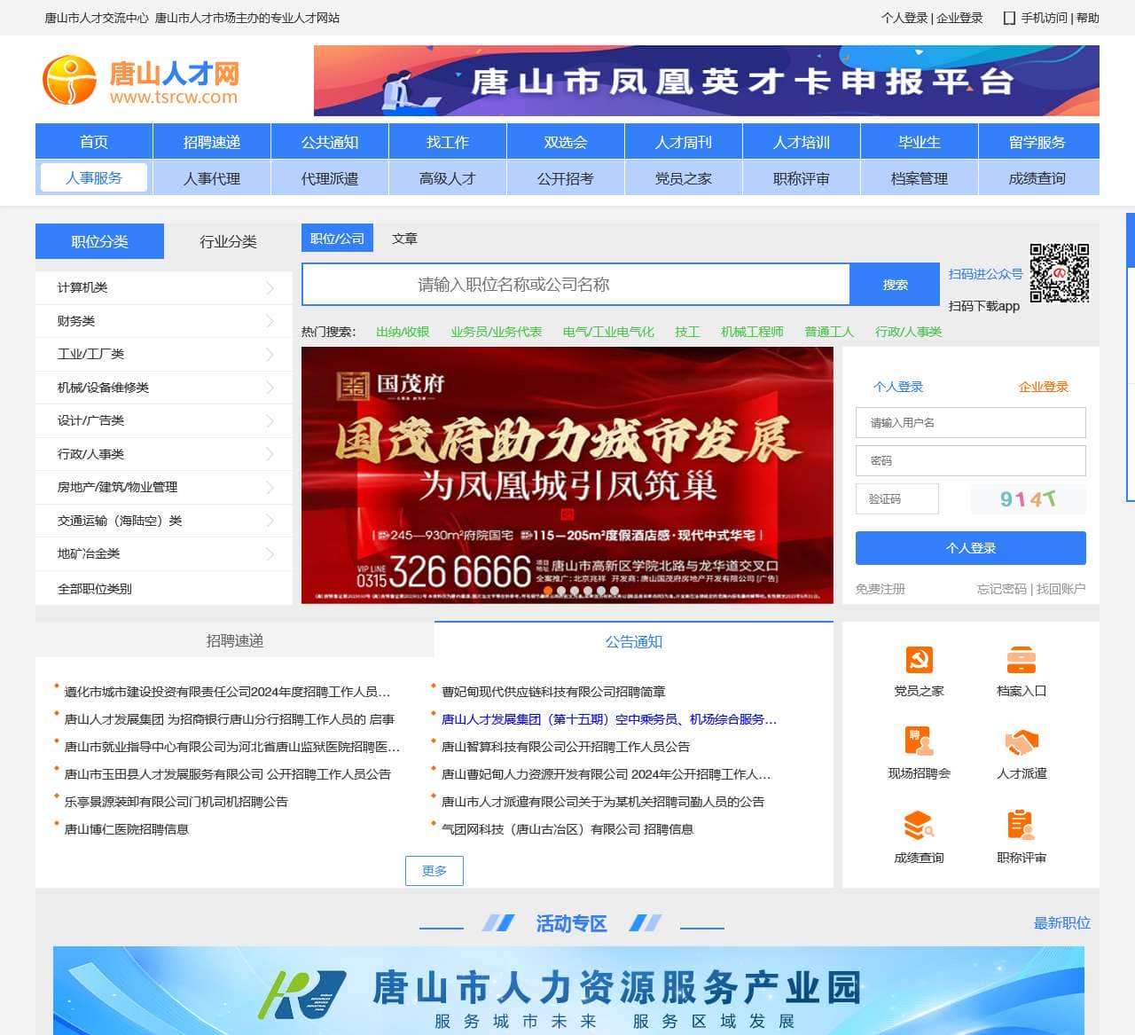
Task: Focus the 验证码 captcha input field
Action: click(x=897, y=499)
